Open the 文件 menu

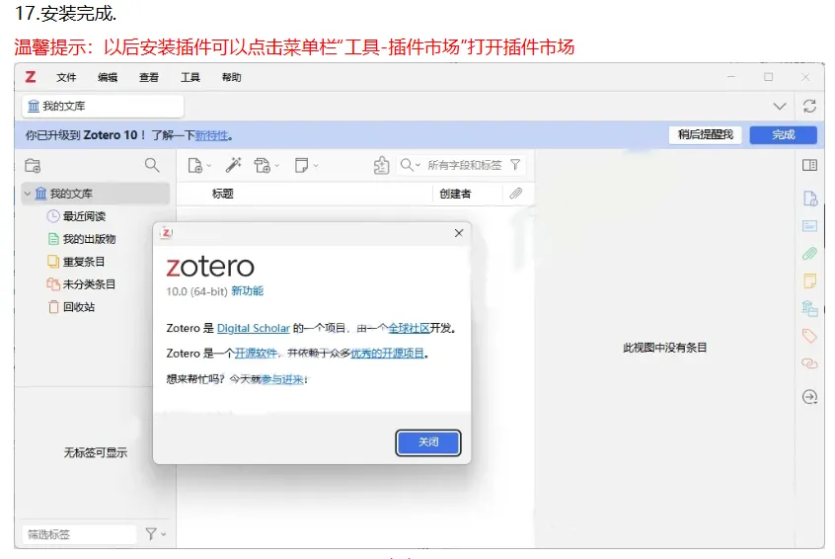click(66, 78)
